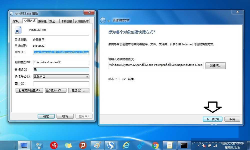The height and width of the screenshot is (150, 250).
Task: Open the 运行方式 常规窗口 dropdown
Action: [x=61, y=77]
